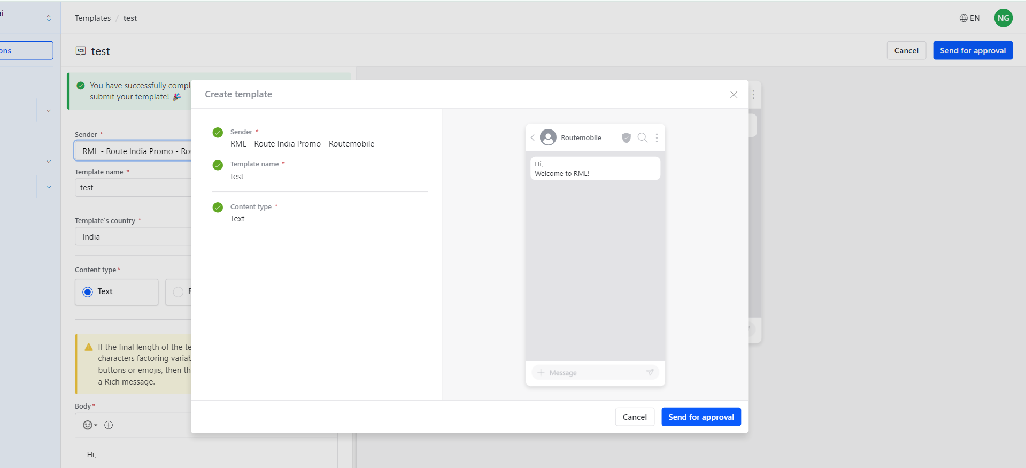1026x468 pixels.
Task: Select the highlighted sidebar menu item
Action: [26, 50]
